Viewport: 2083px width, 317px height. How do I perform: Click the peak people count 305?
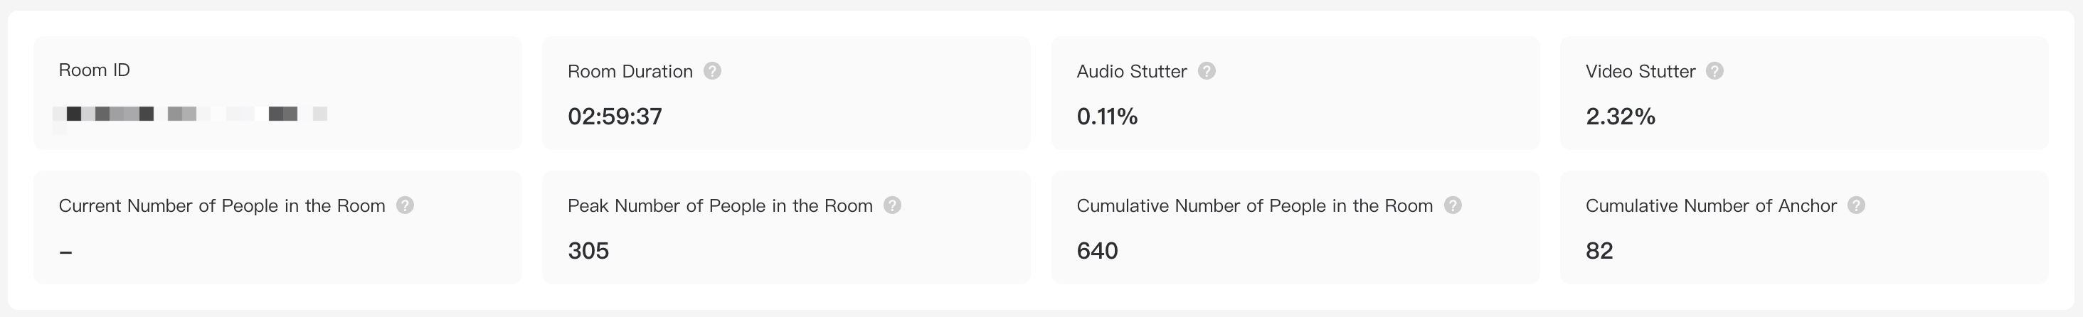coord(588,251)
